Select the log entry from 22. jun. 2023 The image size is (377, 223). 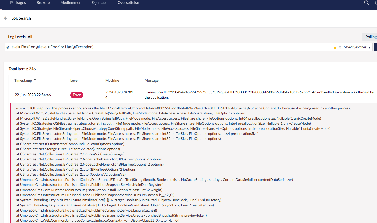33,95
